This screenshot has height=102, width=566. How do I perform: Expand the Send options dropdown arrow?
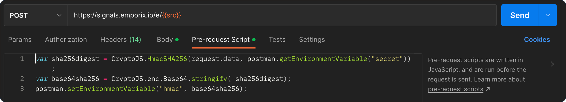point(548,15)
